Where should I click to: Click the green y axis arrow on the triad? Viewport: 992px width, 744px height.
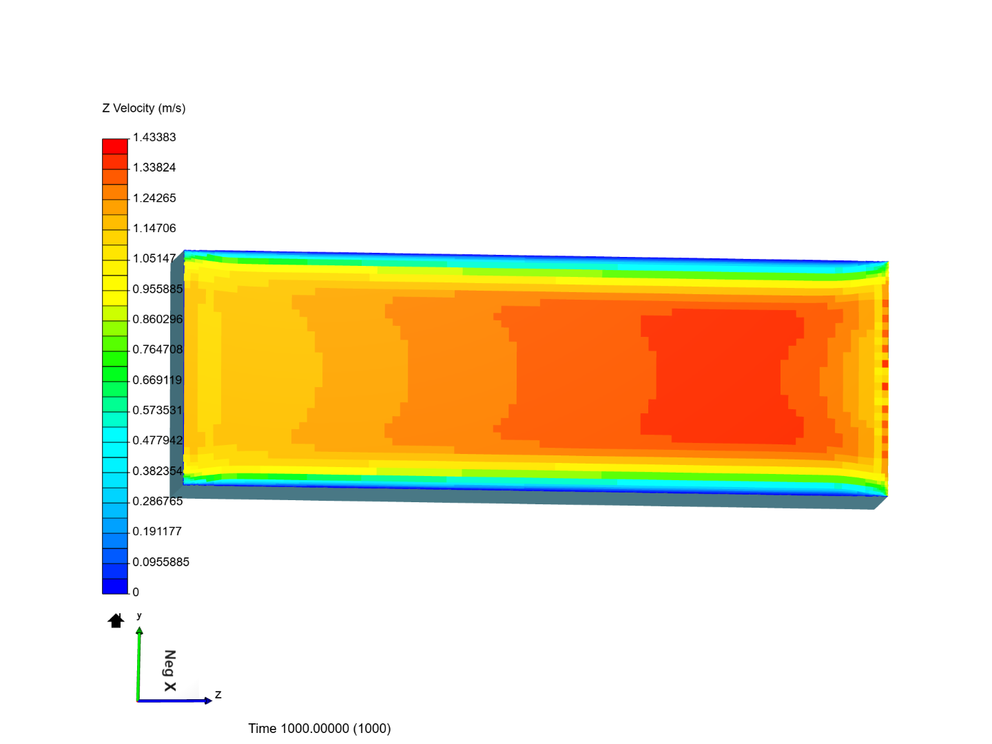coord(138,663)
